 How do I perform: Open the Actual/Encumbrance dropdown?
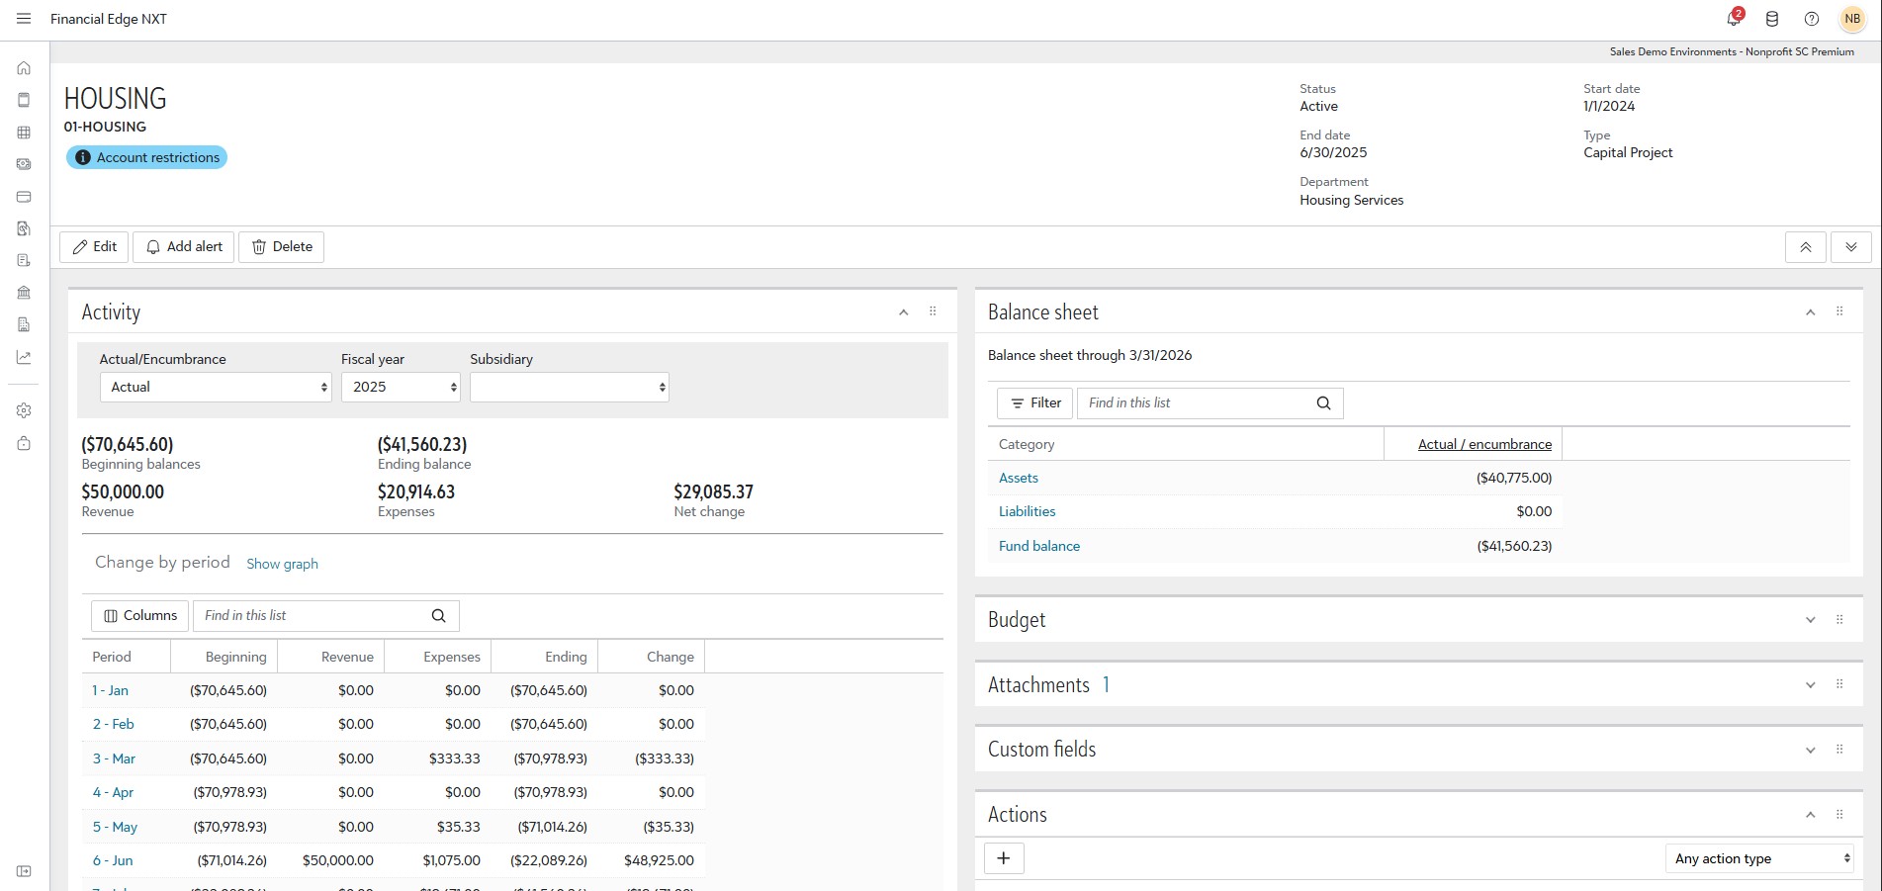tap(216, 387)
